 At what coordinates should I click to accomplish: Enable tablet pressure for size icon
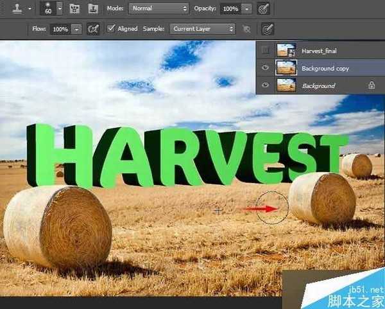pos(268,29)
